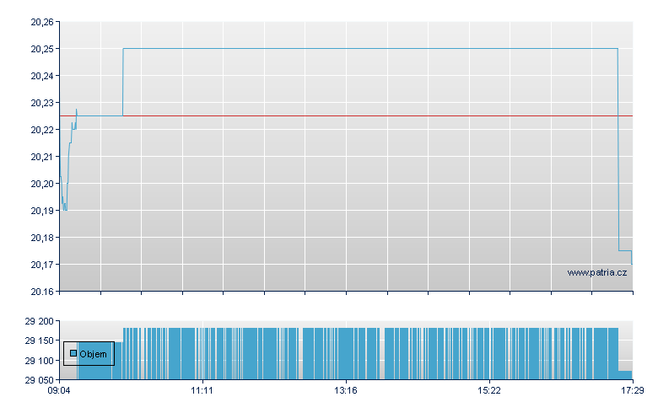Screen dimensions: 658x413
Task: Click the 17:29 time axis label
Action: [x=633, y=391]
